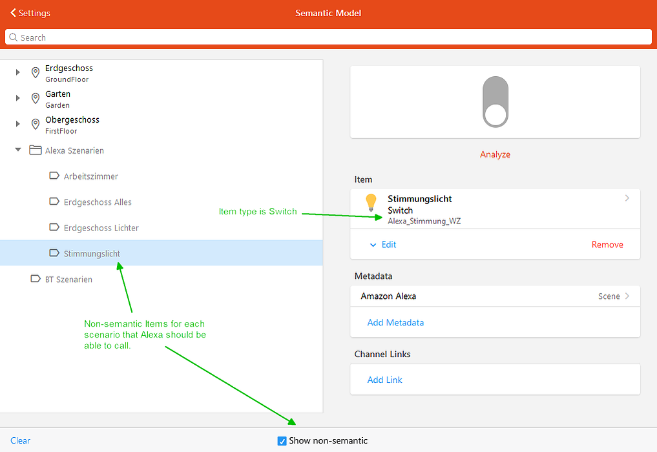
Task: Click the Erdgeschoss Lichter label icon
Action: pyautogui.click(x=54, y=227)
